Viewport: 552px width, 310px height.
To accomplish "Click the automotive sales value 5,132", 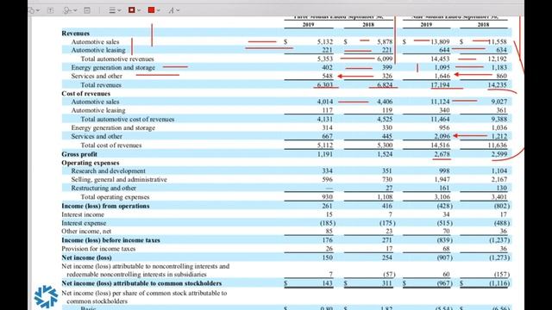I will pyautogui.click(x=324, y=42).
